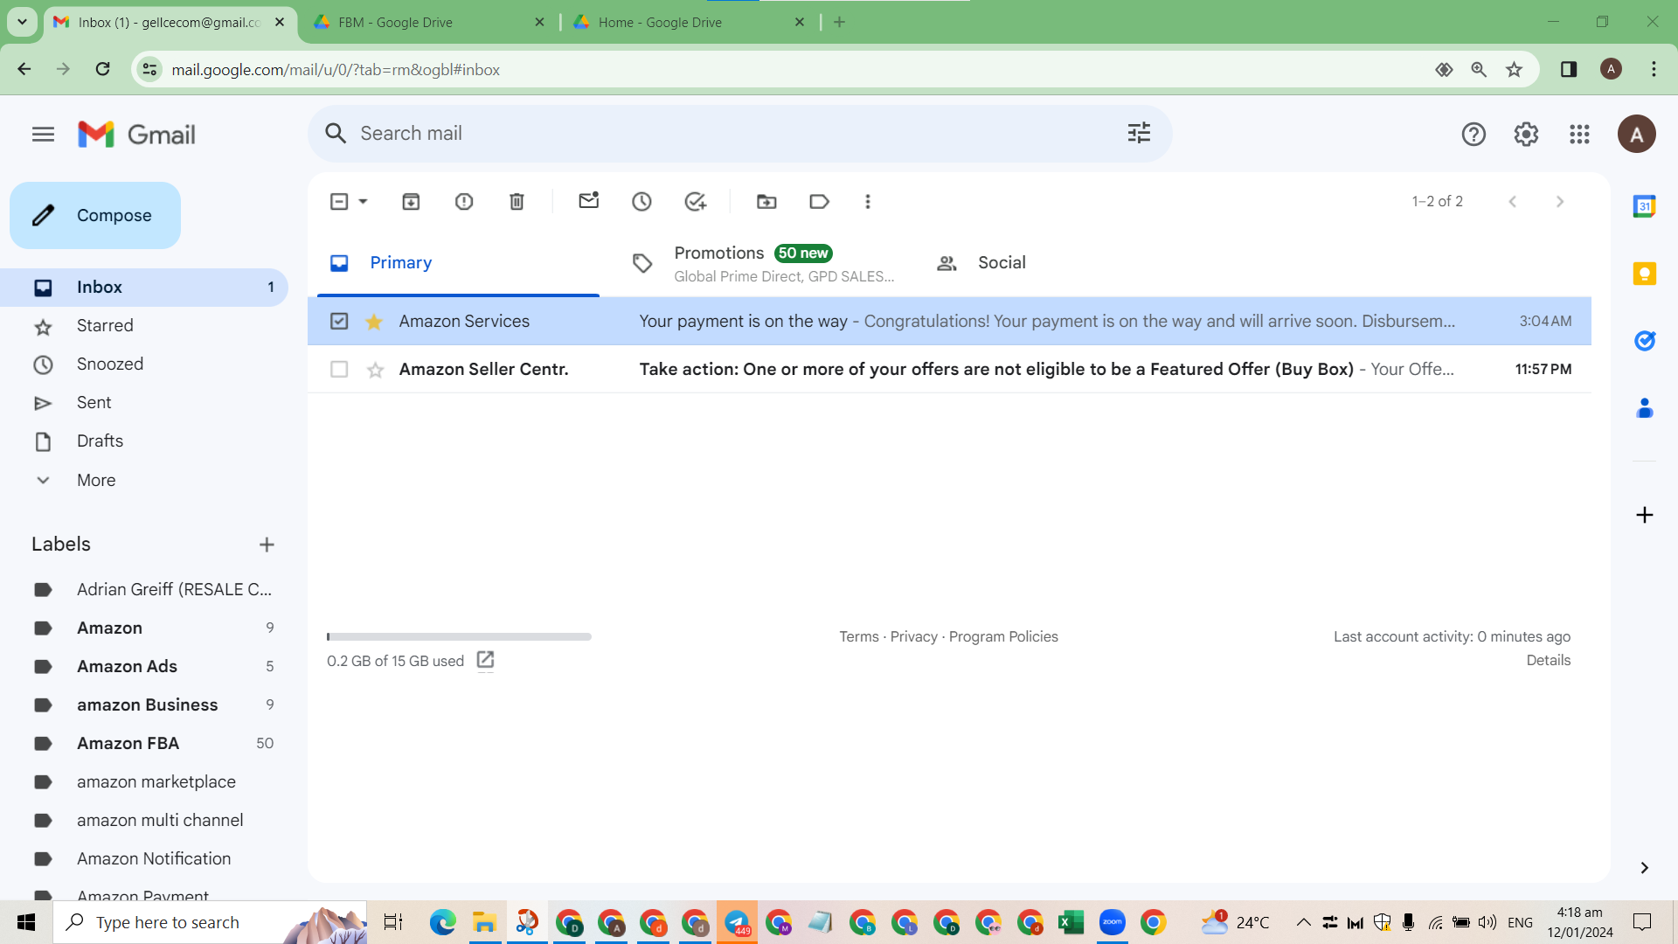Show search options filter icon
The image size is (1678, 944).
1139,133
